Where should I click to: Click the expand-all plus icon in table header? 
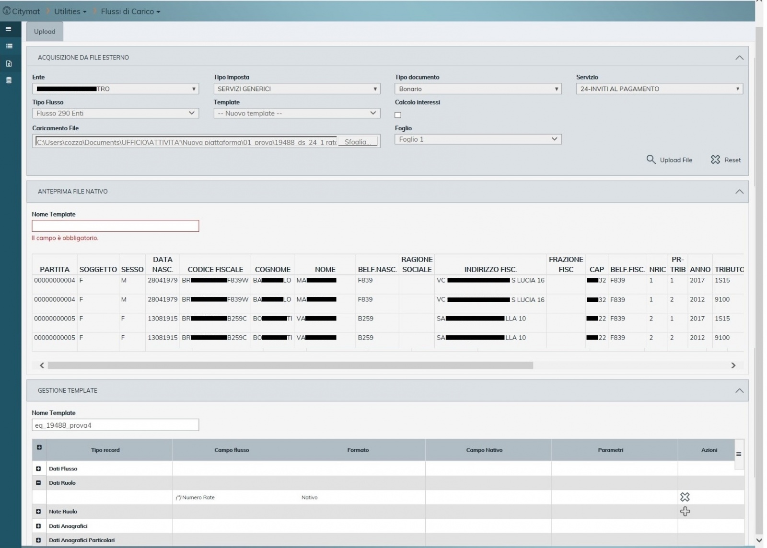(39, 447)
